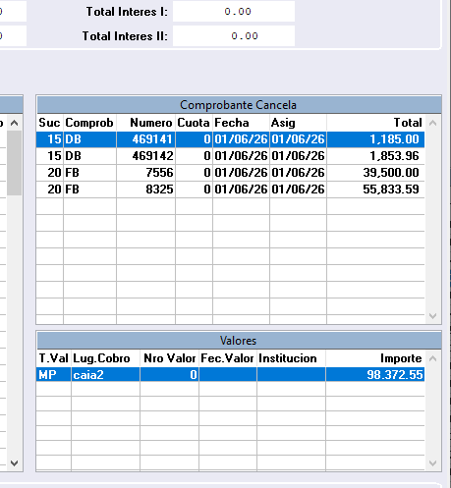Click the FB cell in row 8325
Image resolution: width=451 pixels, height=488 pixels.
(x=89, y=190)
